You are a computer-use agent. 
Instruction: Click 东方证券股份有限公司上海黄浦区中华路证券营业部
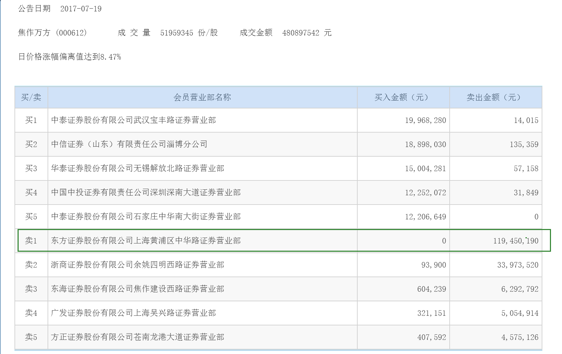click(146, 241)
